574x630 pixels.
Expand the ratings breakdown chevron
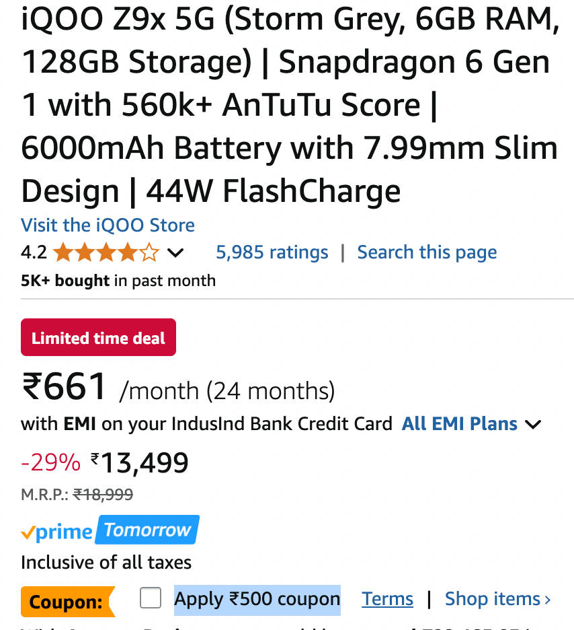(x=175, y=254)
